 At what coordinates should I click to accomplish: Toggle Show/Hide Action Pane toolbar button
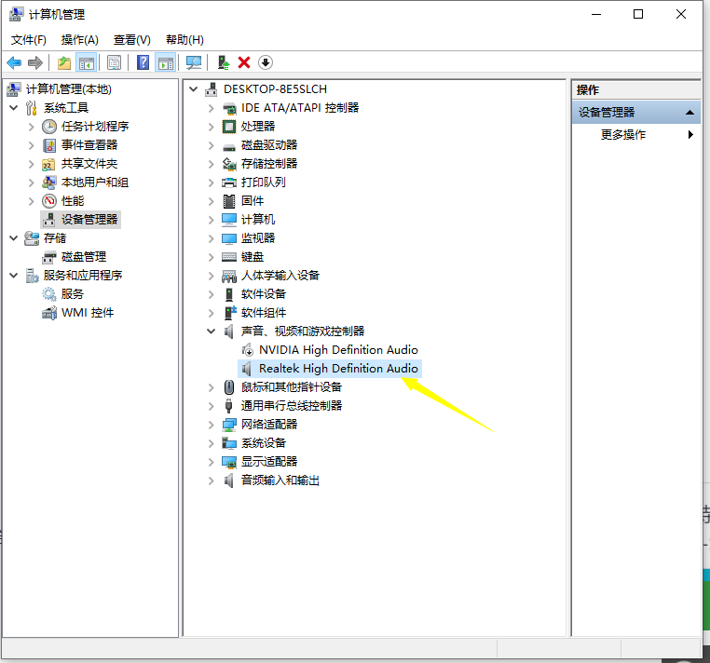(166, 62)
